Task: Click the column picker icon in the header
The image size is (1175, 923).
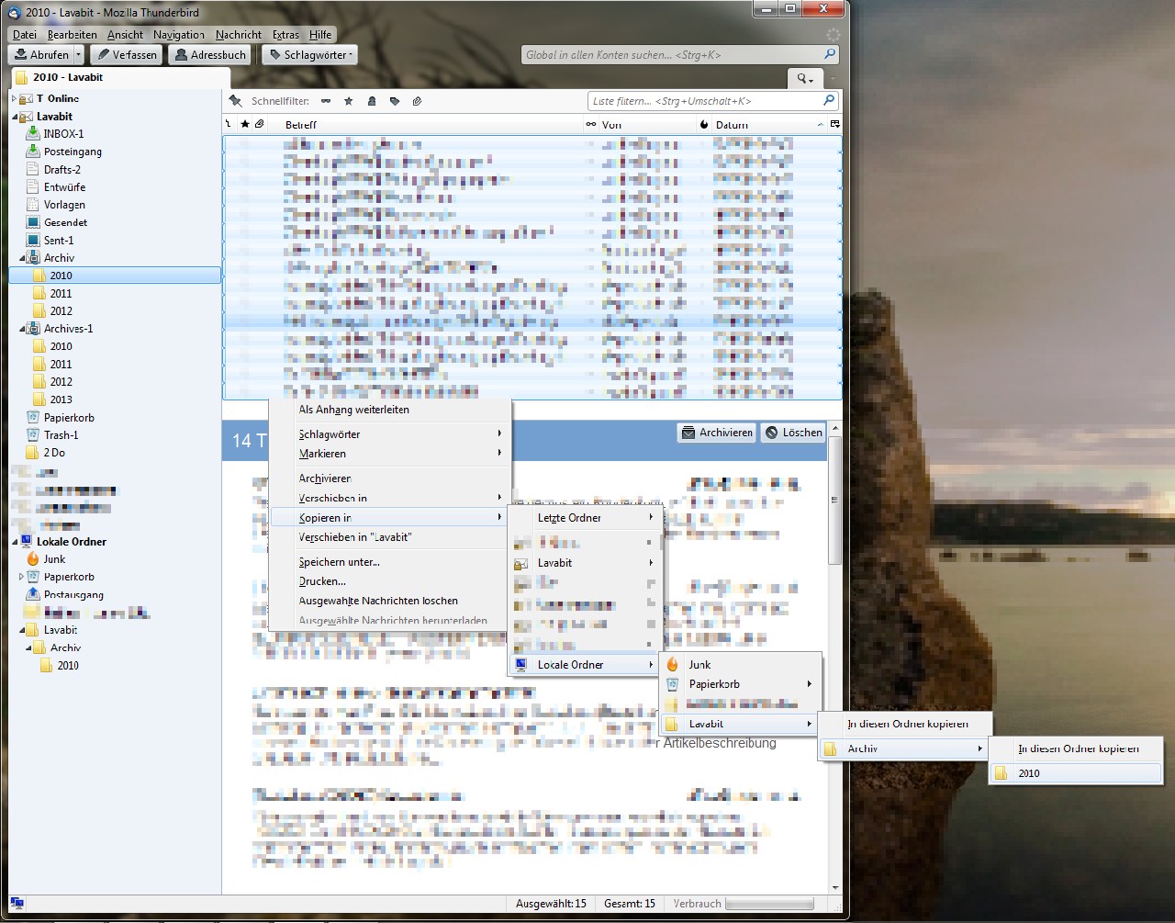Action: tap(834, 124)
